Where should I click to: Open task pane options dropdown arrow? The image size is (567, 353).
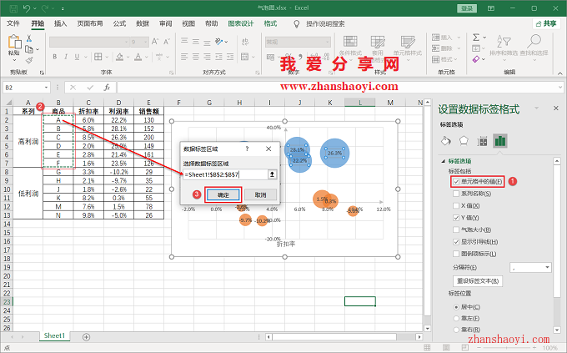[x=537, y=108]
